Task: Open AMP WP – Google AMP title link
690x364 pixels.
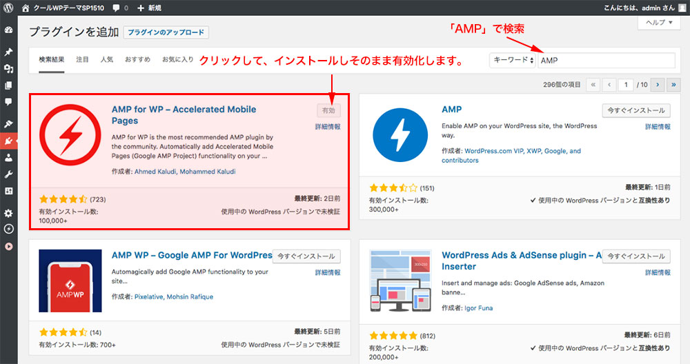Action: coord(192,255)
